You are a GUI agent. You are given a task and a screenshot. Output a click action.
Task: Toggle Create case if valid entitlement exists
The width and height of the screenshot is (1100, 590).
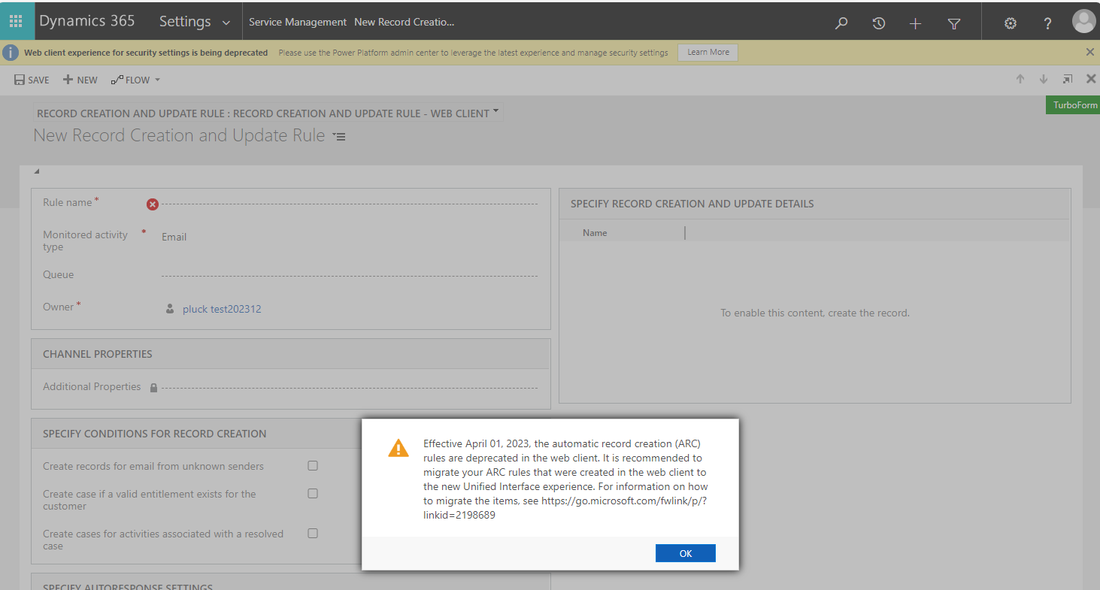point(313,494)
